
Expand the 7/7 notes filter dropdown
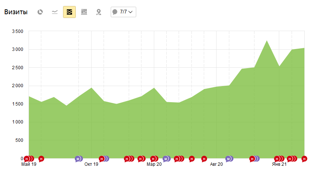click(123, 12)
